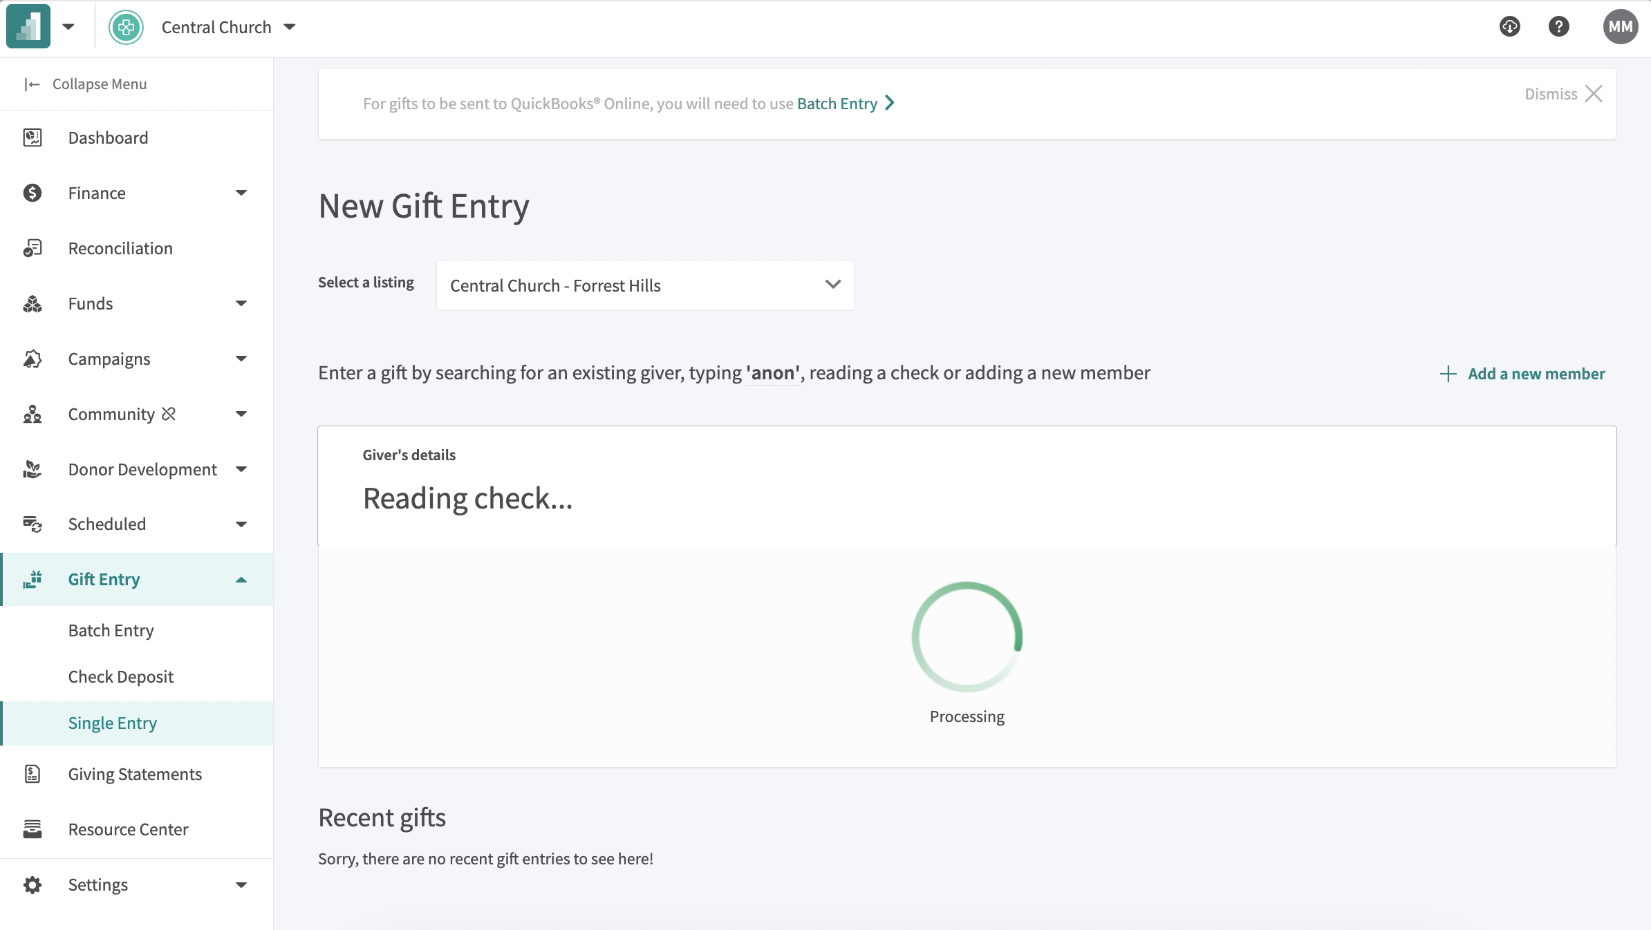Image resolution: width=1651 pixels, height=930 pixels.
Task: Open the help question mark icon
Action: [1558, 27]
